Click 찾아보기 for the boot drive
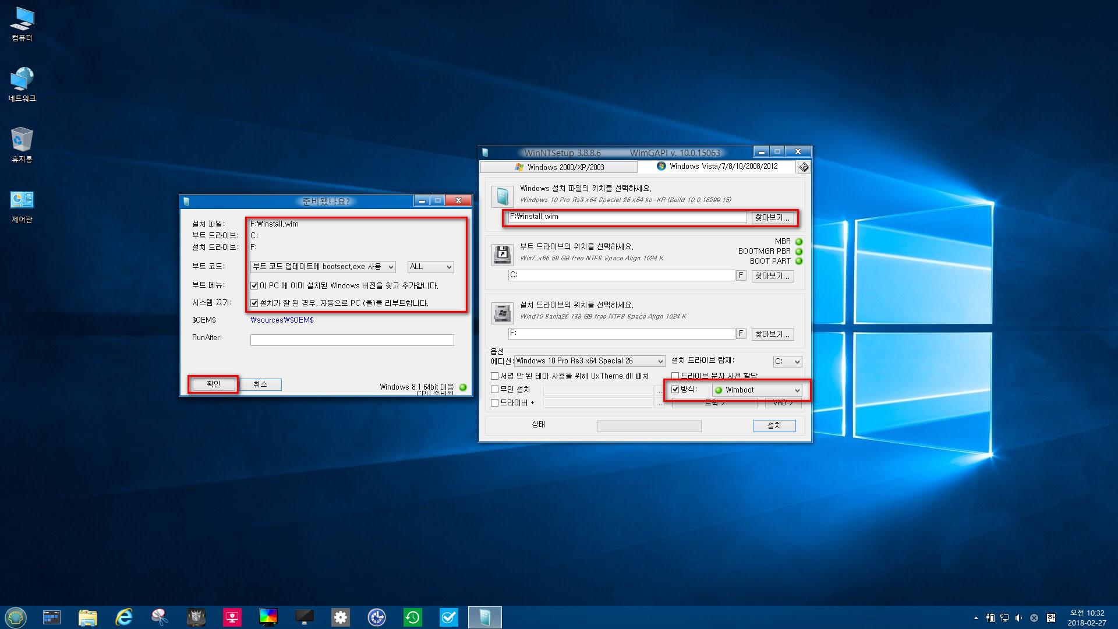This screenshot has width=1118, height=629. tap(772, 276)
